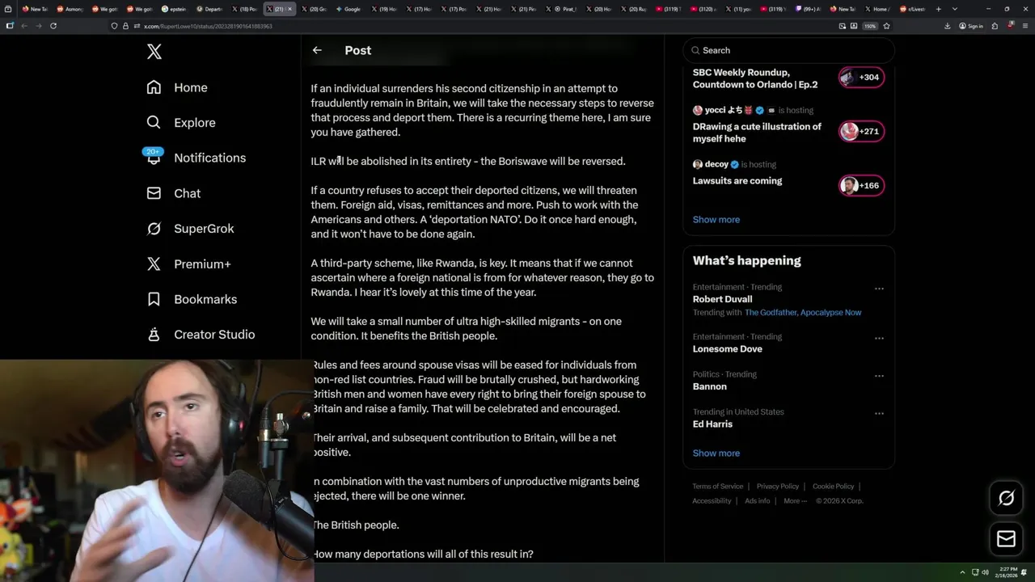Join DRawing a cute illustration space +271

[861, 131]
